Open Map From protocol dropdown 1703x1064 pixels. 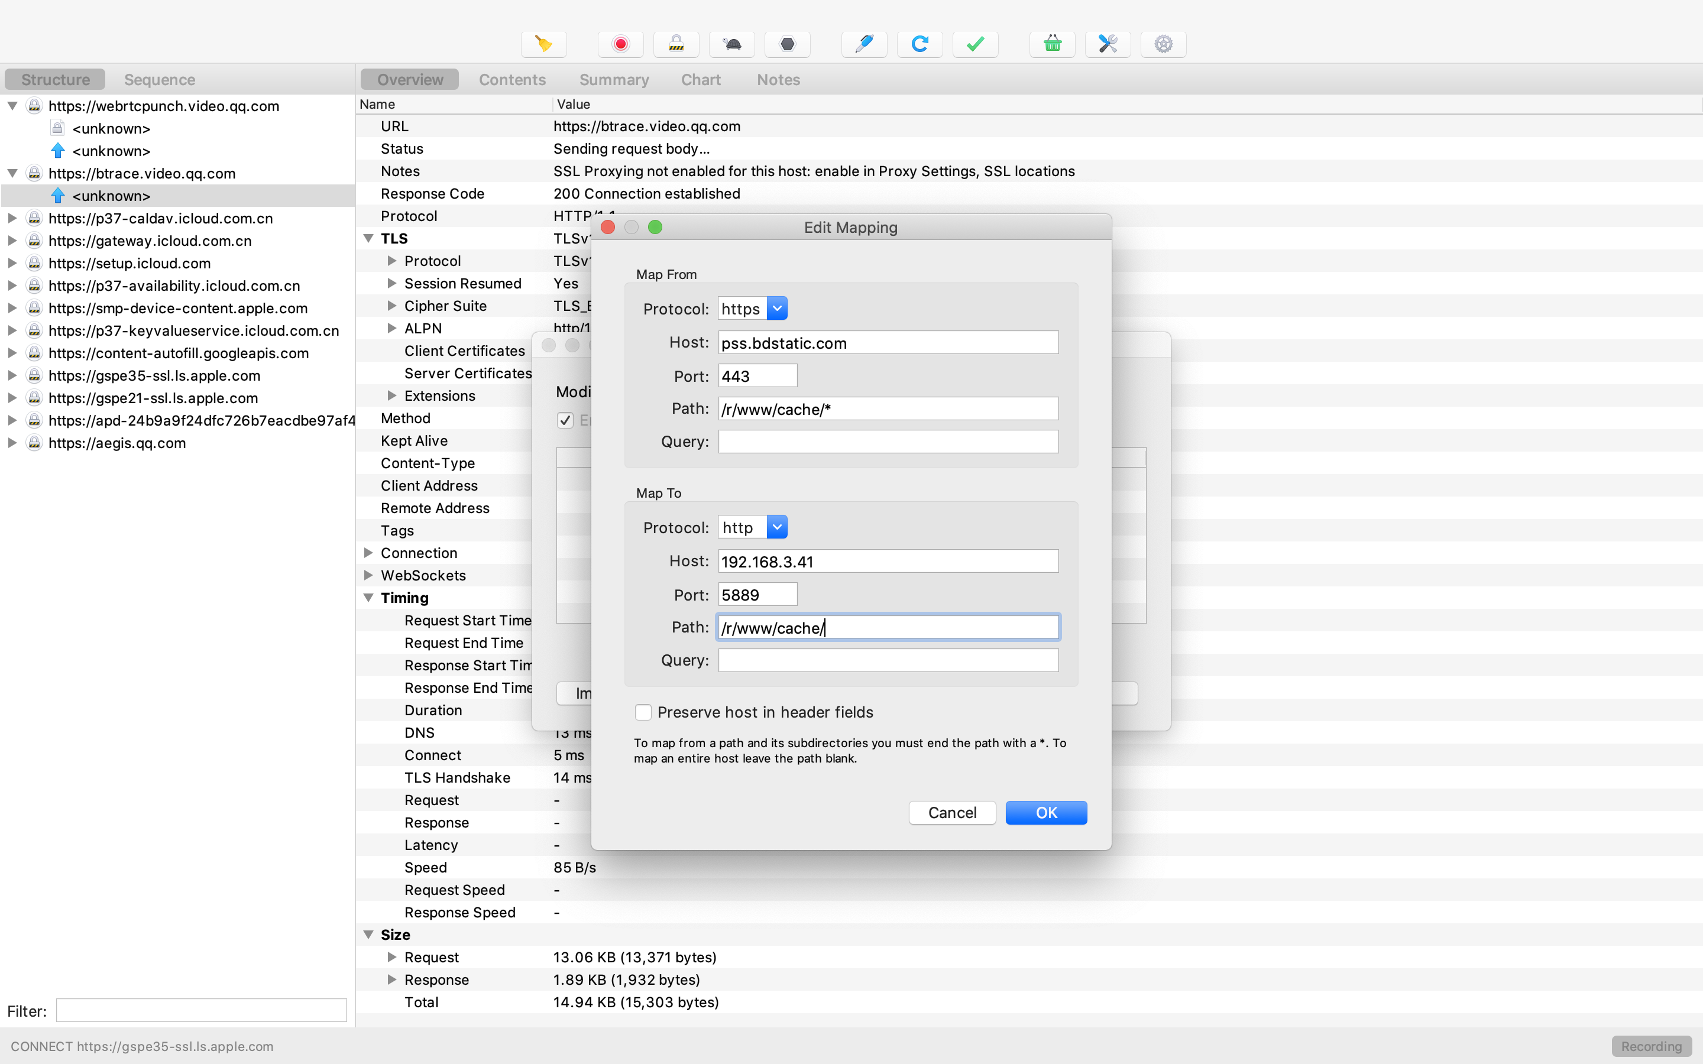pyautogui.click(x=777, y=308)
